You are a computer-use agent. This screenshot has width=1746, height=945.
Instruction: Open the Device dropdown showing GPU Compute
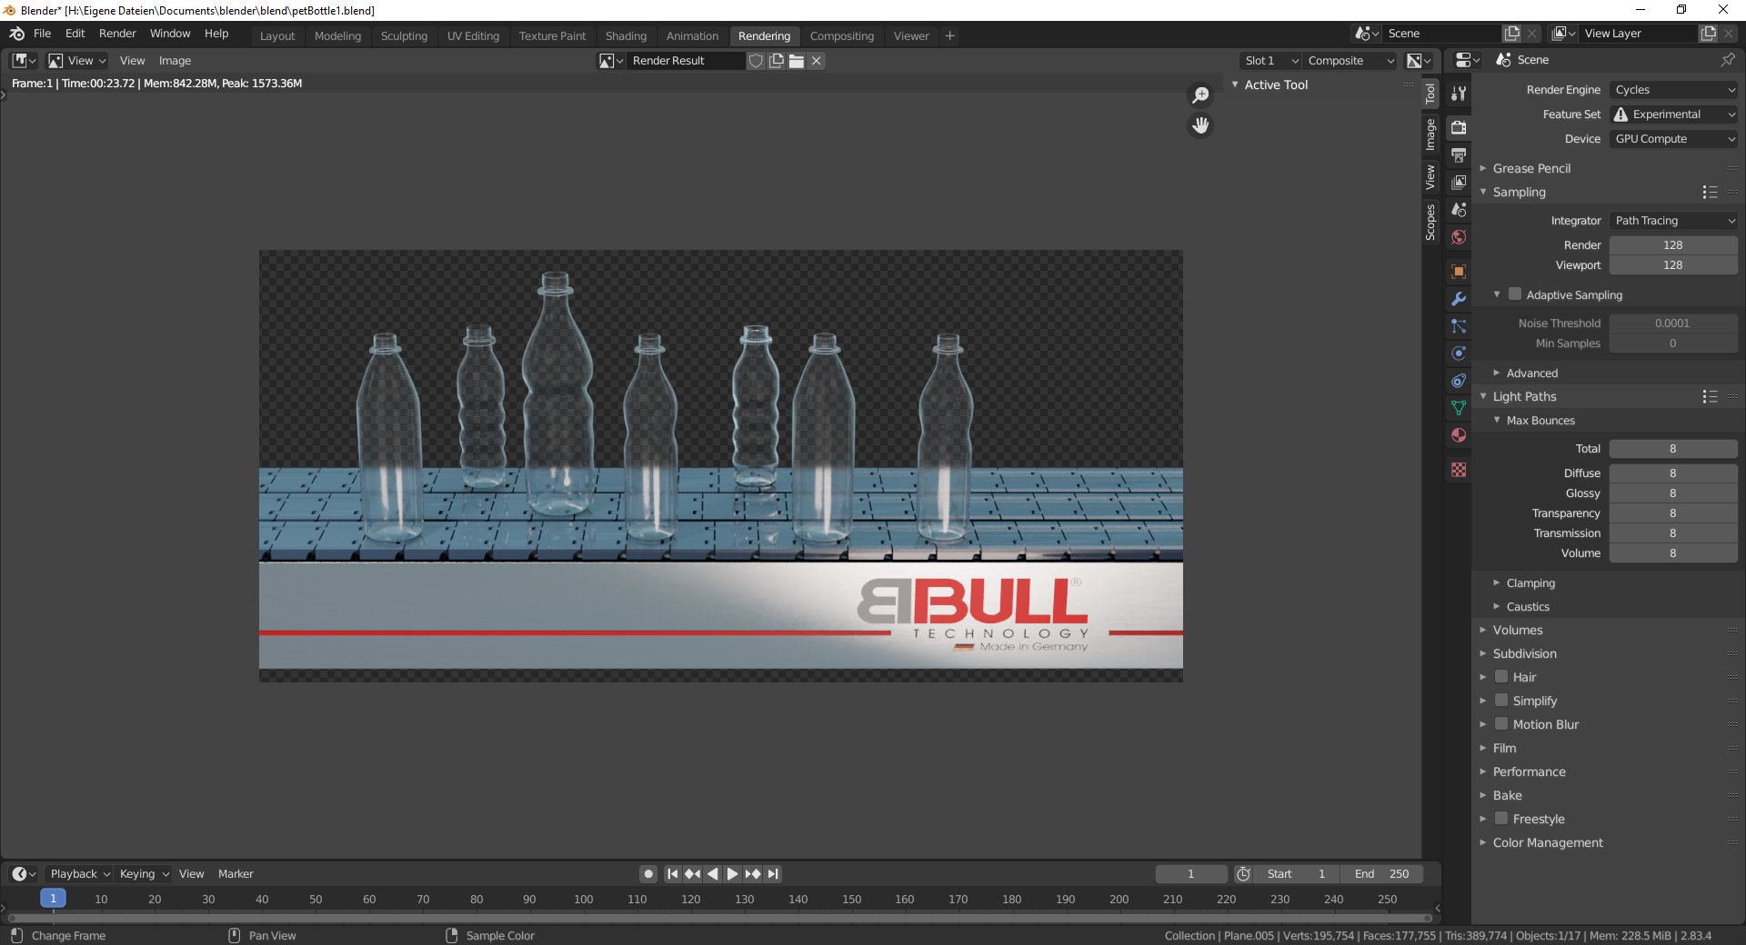click(x=1673, y=139)
